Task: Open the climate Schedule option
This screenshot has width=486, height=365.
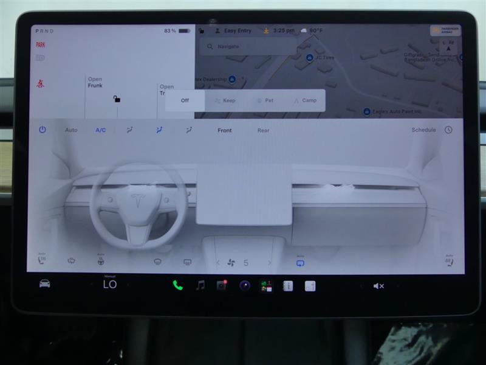Action: (x=423, y=130)
